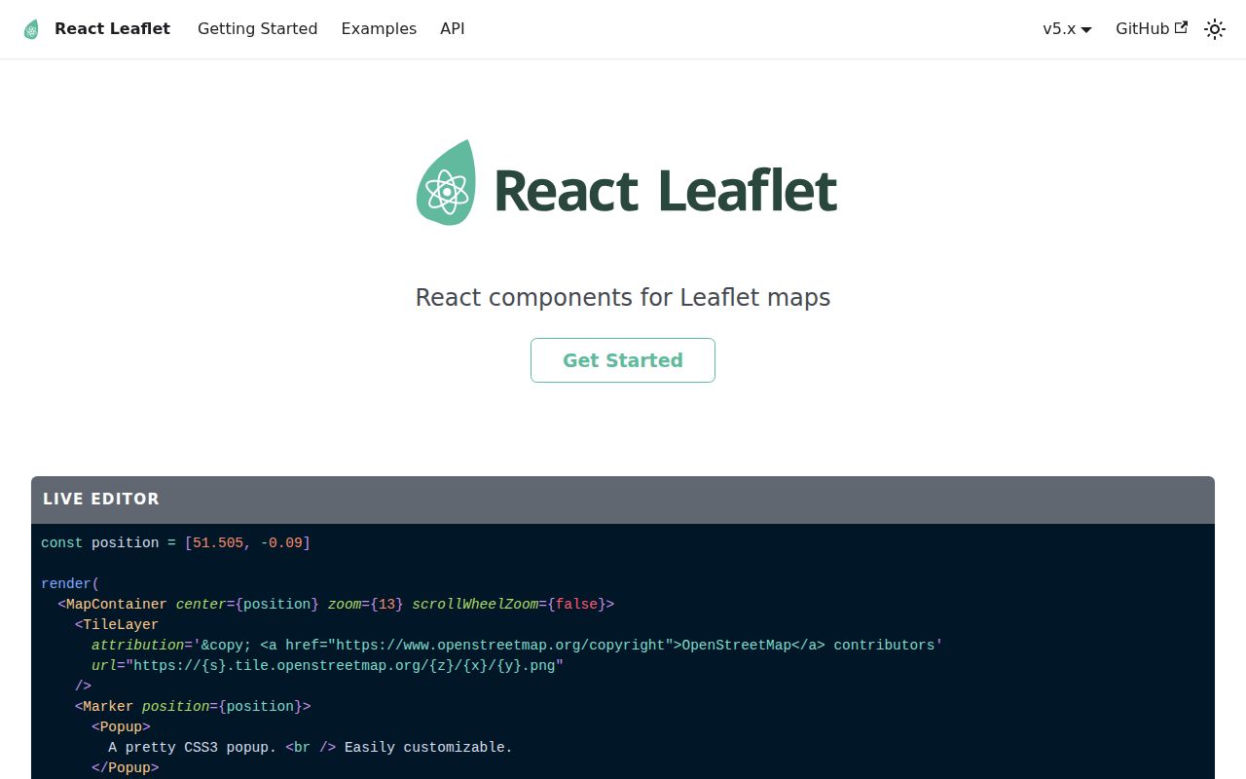Click the large React Leaflet hero logo
This screenshot has width=1246, height=779.
click(627, 183)
